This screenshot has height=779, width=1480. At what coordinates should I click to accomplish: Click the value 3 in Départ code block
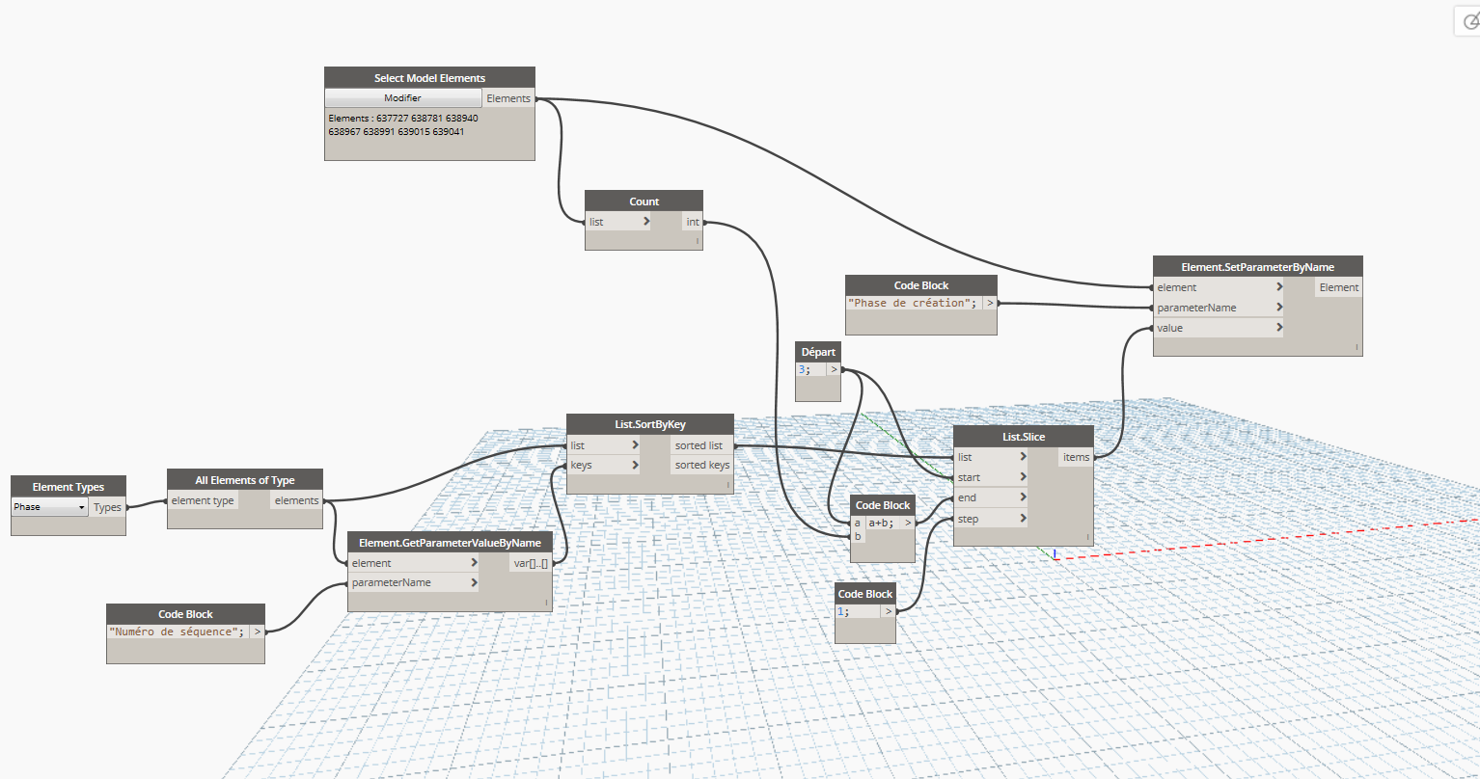[x=804, y=369]
